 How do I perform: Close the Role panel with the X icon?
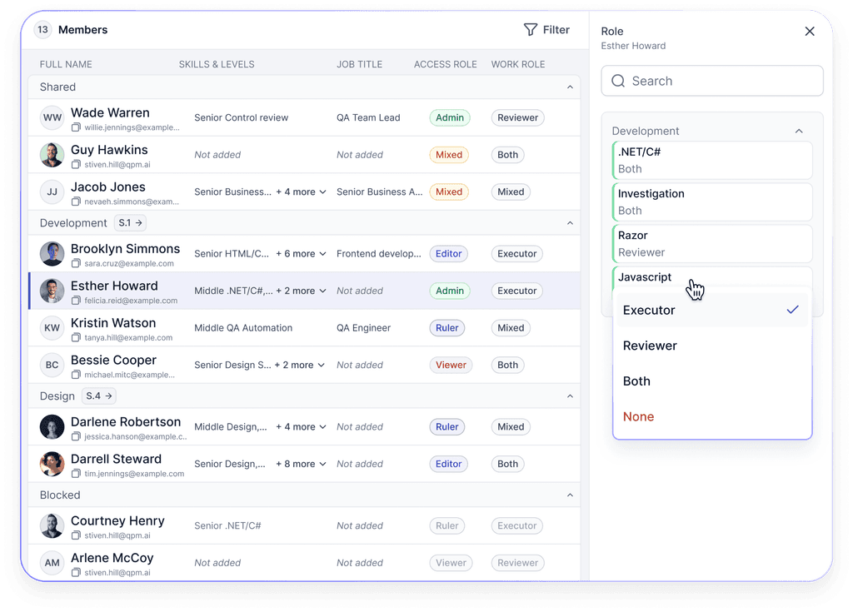(x=809, y=31)
